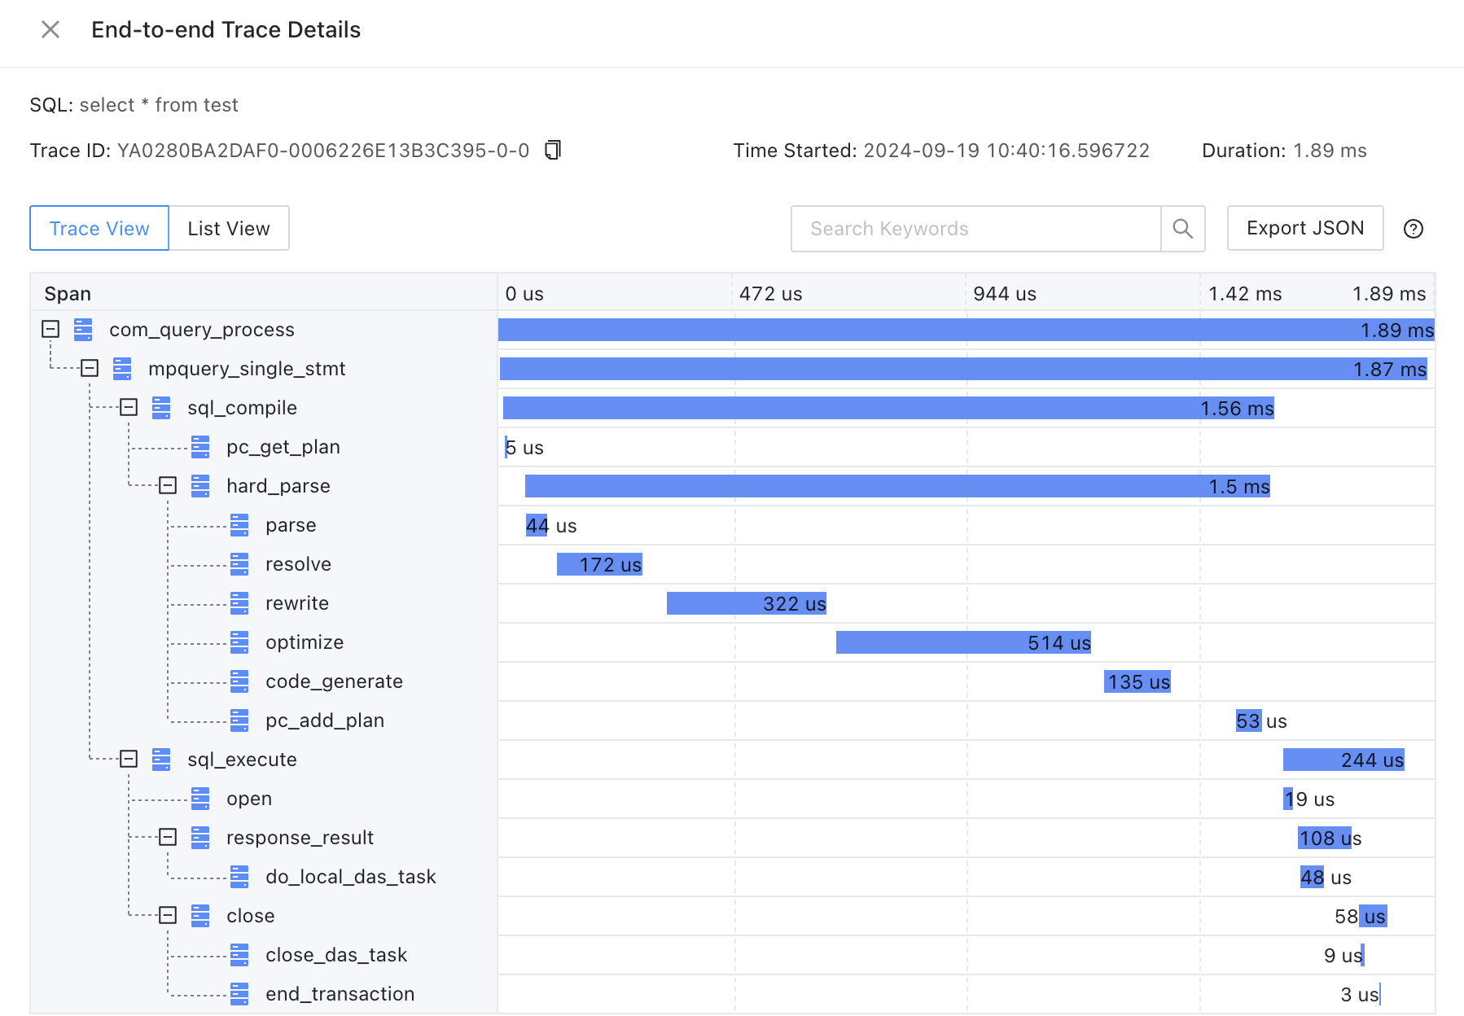Image resolution: width=1464 pixels, height=1016 pixels.
Task: Collapse the response_result node
Action: point(168,837)
